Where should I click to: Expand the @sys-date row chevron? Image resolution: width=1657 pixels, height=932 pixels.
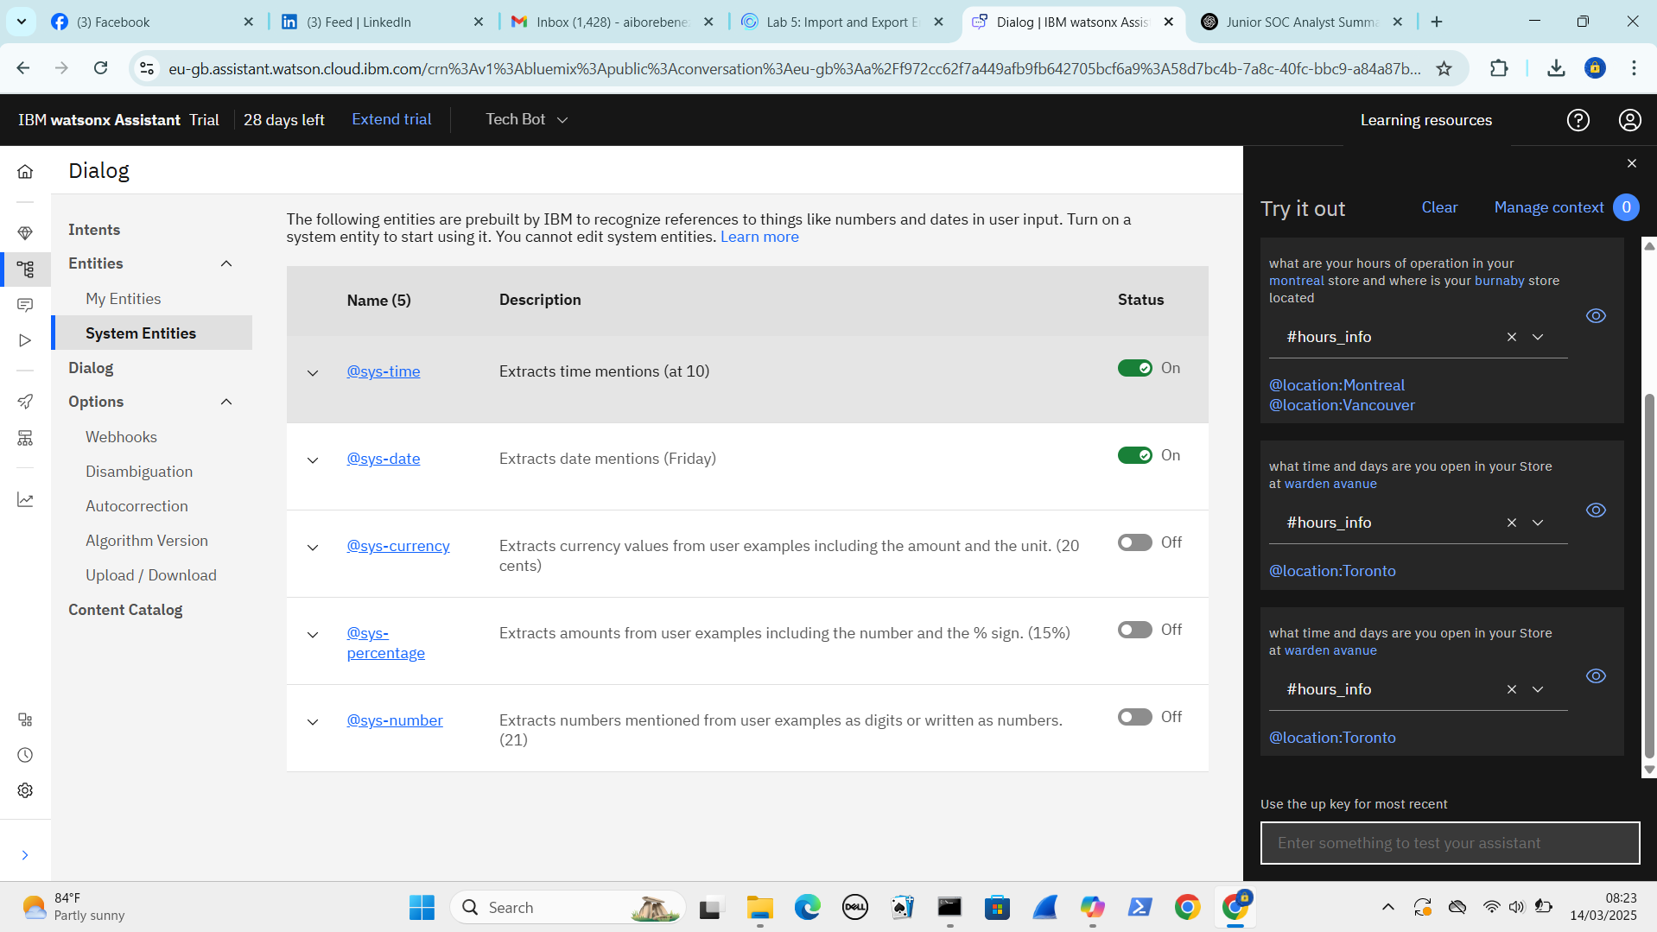click(313, 460)
